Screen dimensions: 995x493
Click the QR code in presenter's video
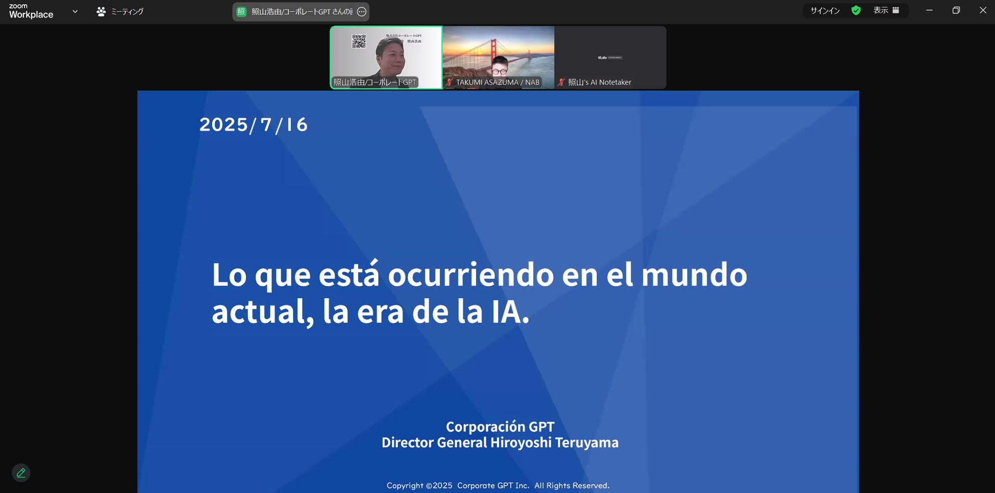[359, 41]
